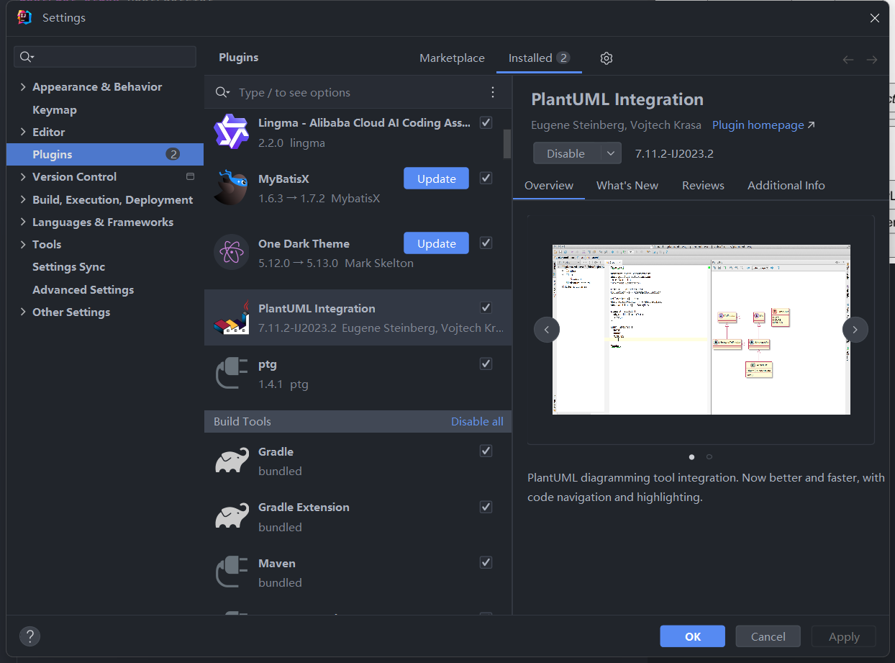This screenshot has width=895, height=663.
Task: Select the One Dark Theme atom icon
Action: click(231, 253)
